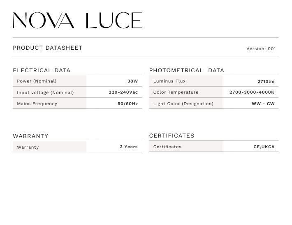Click the ELECTRICAL DATA section heading
Image resolution: width=292 pixels, height=225 pixels.
tap(42, 70)
